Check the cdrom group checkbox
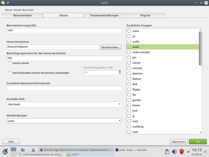Viewport: 209px width, 157px height. 129,63
